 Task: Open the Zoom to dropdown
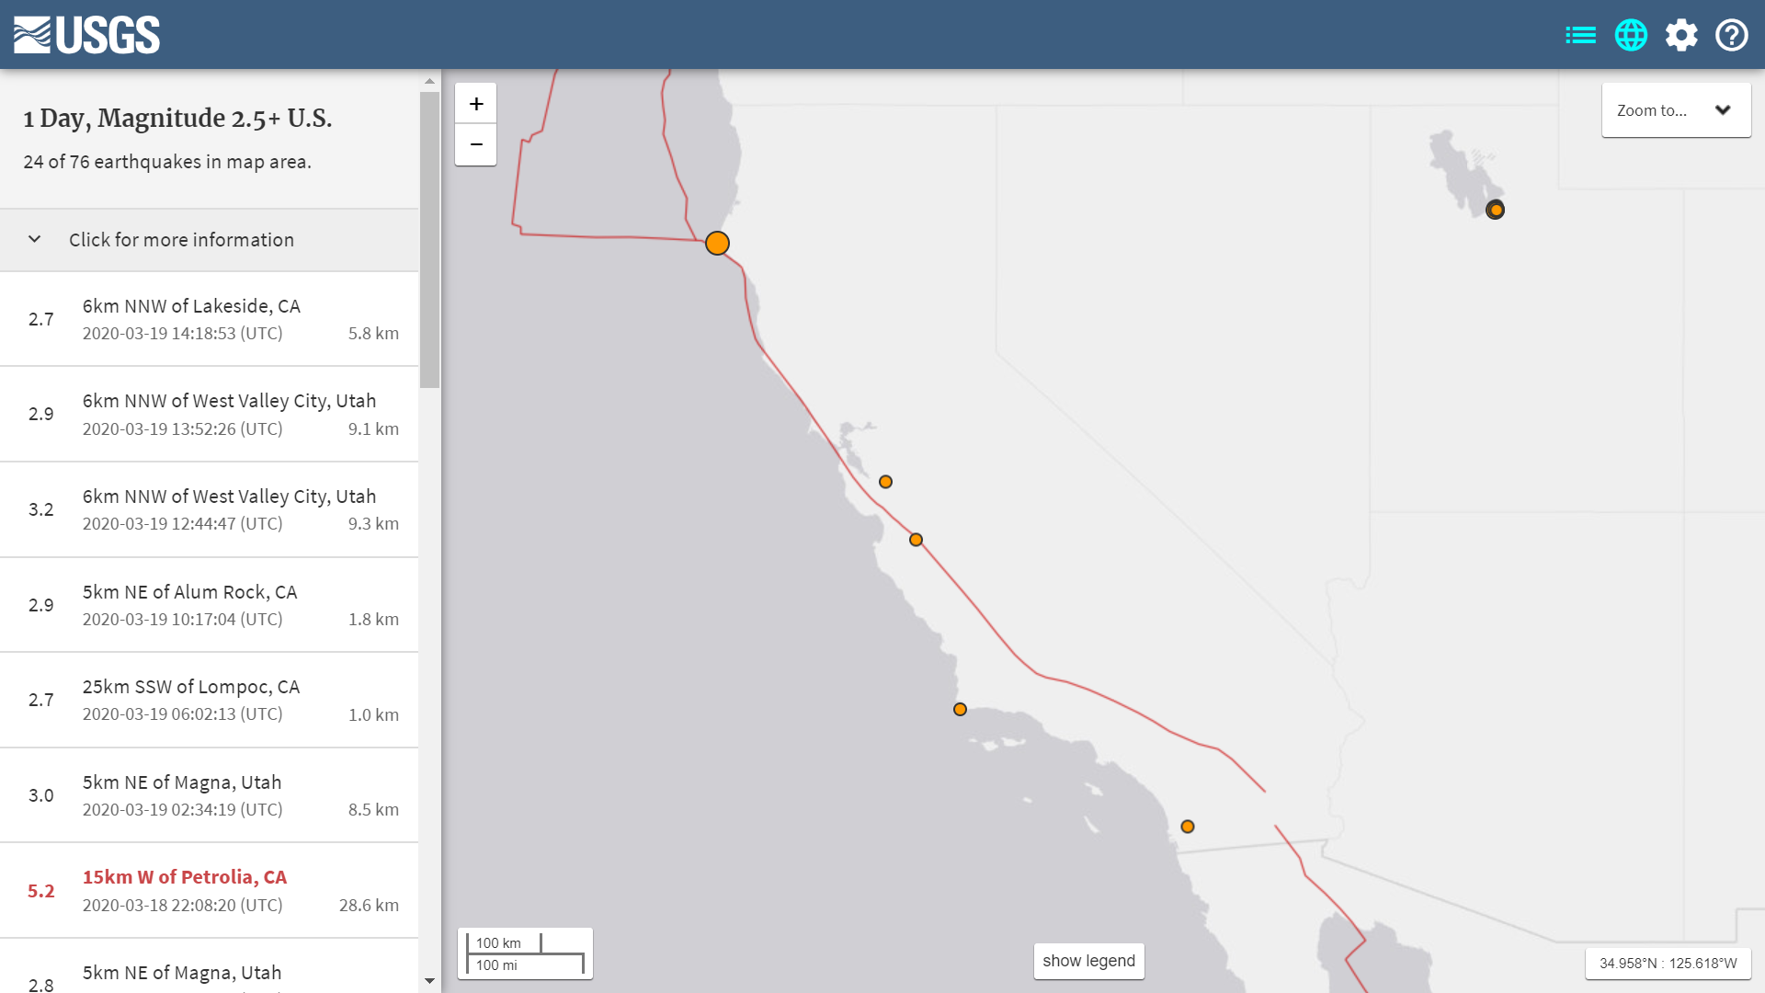[x=1676, y=110]
